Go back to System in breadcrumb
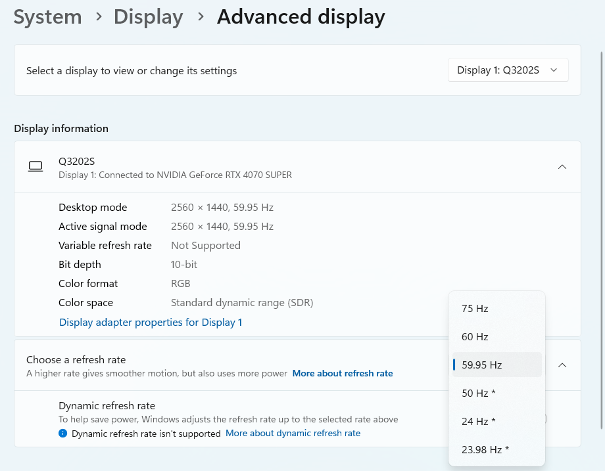The height and width of the screenshot is (471, 605). tap(48, 17)
